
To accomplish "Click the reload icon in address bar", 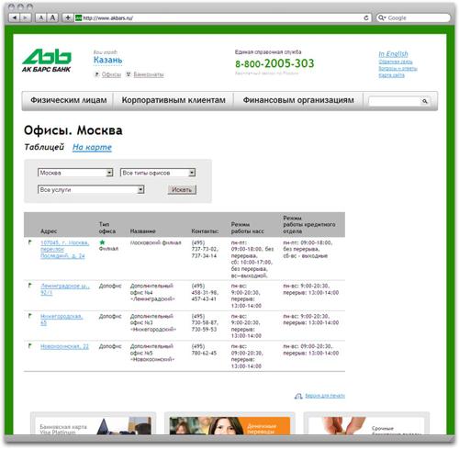I will coord(366,17).
